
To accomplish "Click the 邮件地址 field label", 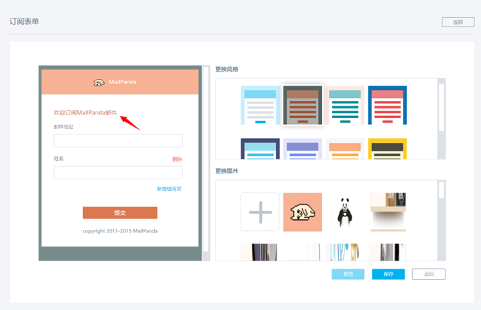I will pos(64,127).
